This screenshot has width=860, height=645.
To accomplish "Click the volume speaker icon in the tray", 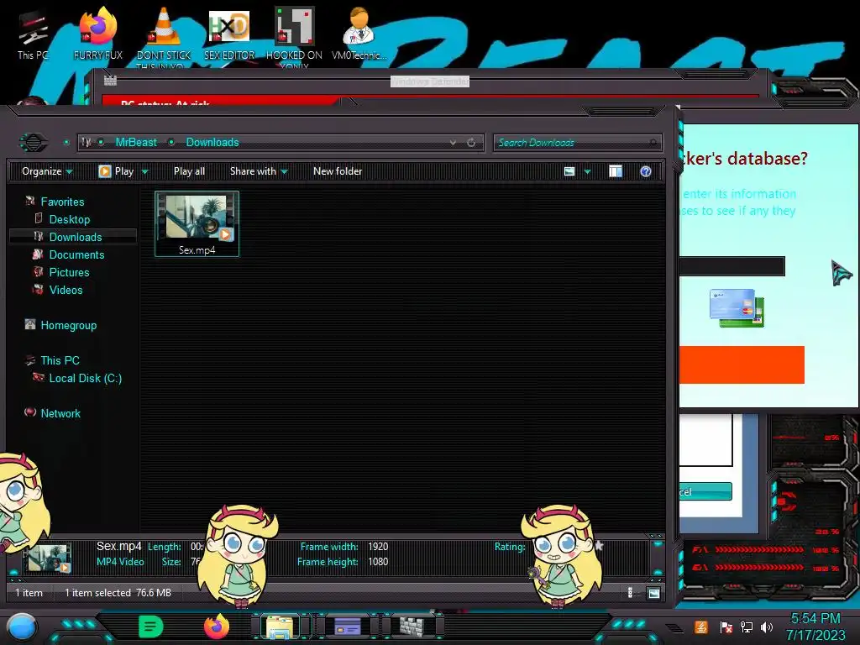I will pyautogui.click(x=767, y=627).
